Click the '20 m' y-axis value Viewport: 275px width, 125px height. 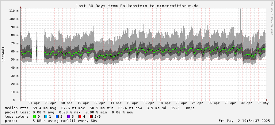pos(15,84)
